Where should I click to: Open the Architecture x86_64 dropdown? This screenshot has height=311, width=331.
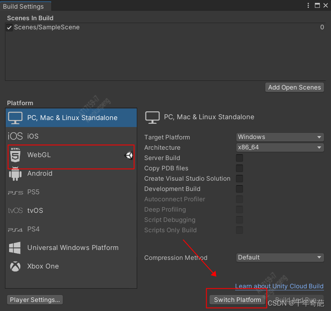(x=280, y=147)
